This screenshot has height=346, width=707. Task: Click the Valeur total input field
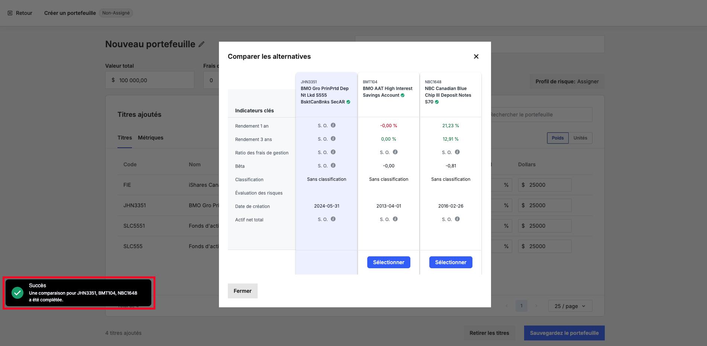[x=150, y=80]
